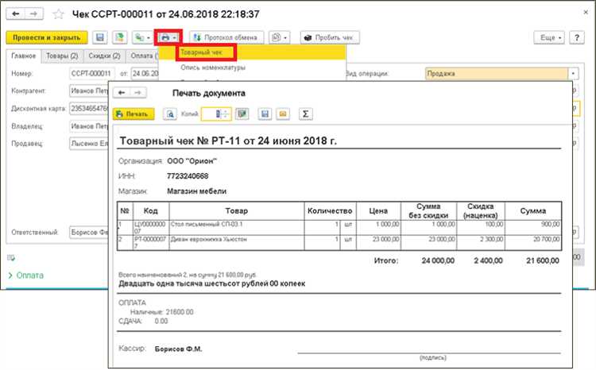Screen dimensions: 596x370
Task: Open print preview with the magnifier page icon
Action: pyautogui.click(x=170, y=114)
